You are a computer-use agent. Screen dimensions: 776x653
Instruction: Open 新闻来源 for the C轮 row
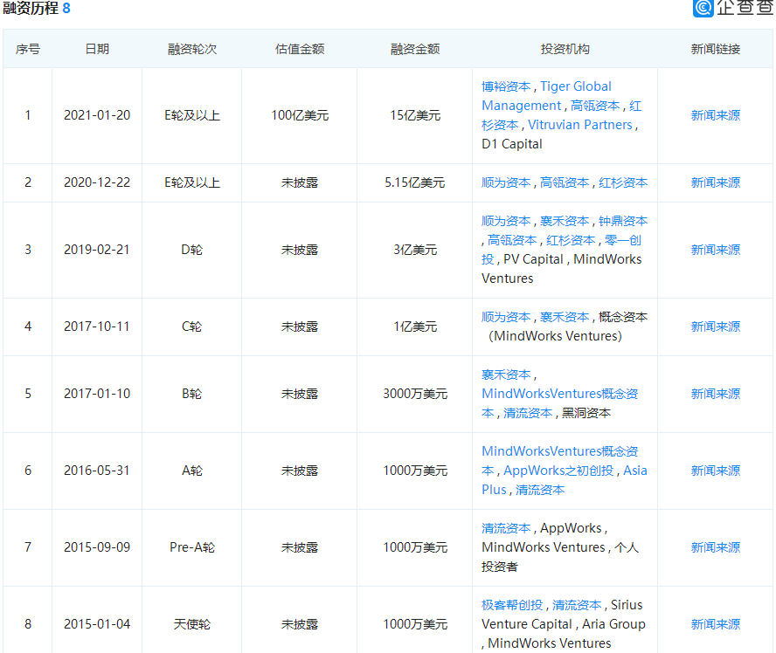[x=715, y=326]
